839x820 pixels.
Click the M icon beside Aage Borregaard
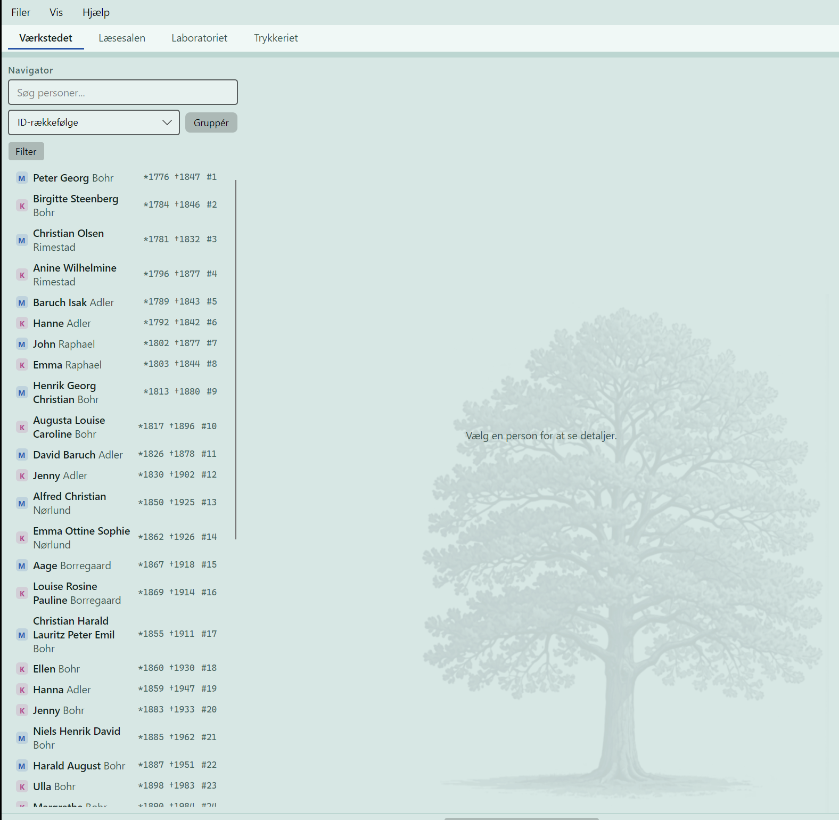tap(22, 565)
